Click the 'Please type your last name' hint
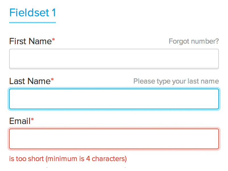Screen dimensions: 228x171 176,81
